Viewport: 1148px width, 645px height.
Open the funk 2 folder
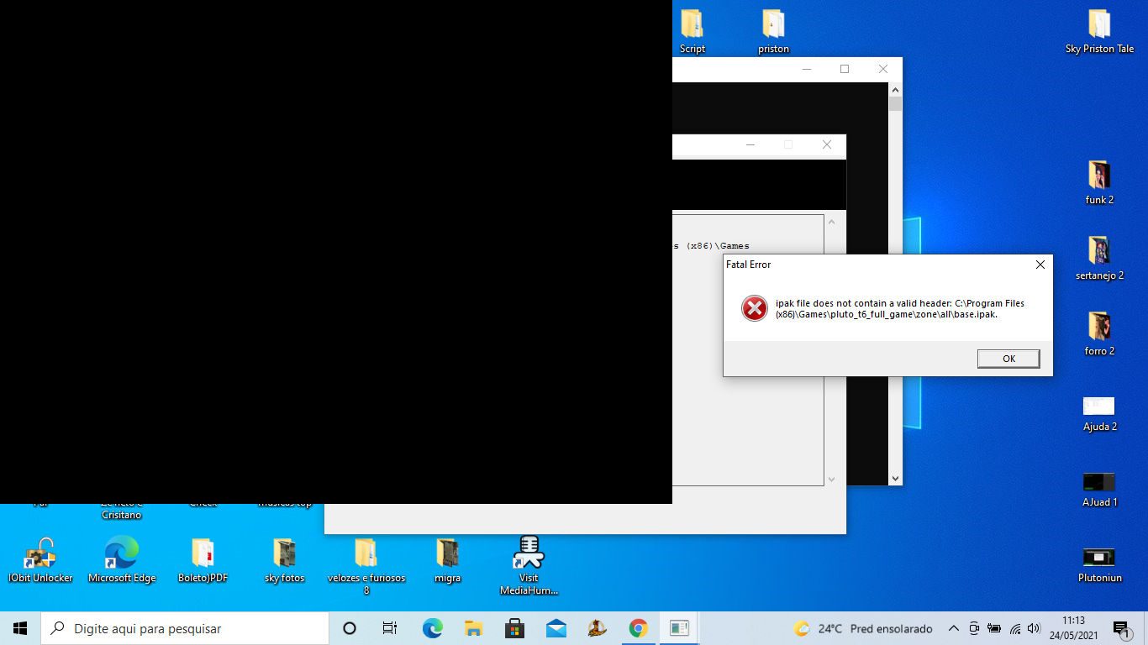1099,182
